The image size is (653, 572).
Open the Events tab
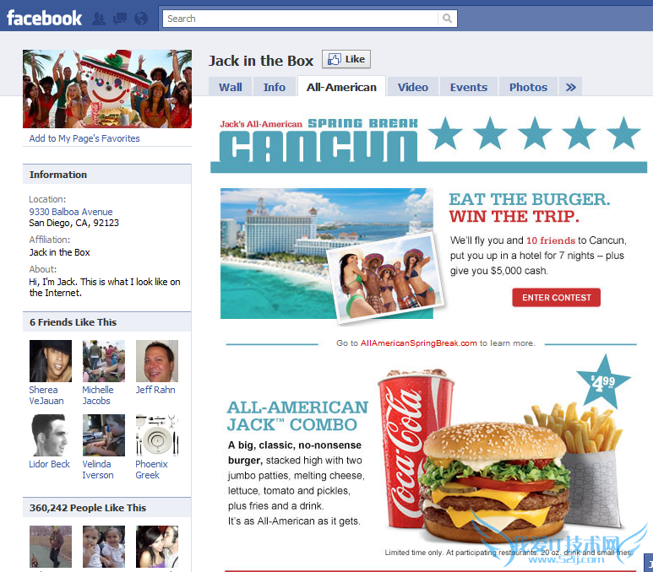click(469, 87)
